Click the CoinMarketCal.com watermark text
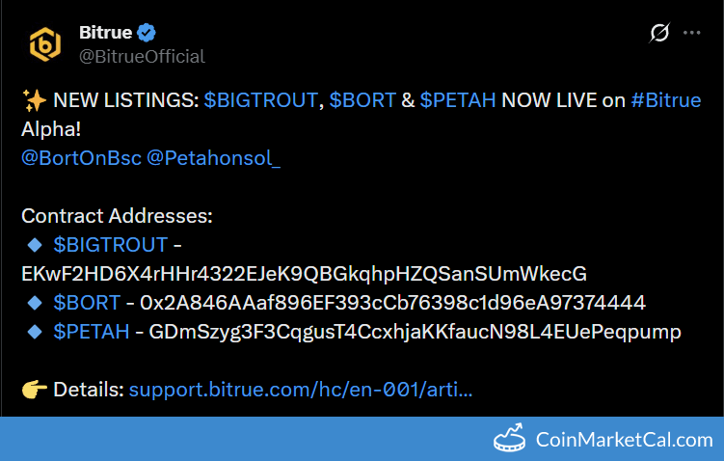This screenshot has width=724, height=461. point(625,441)
